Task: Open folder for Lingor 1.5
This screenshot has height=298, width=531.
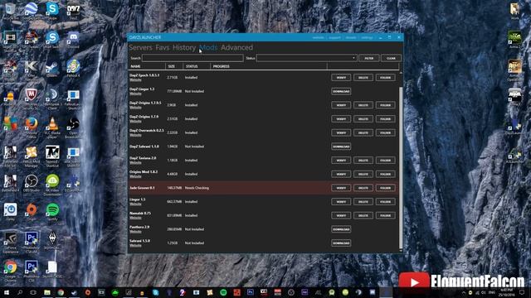Action: pos(385,202)
